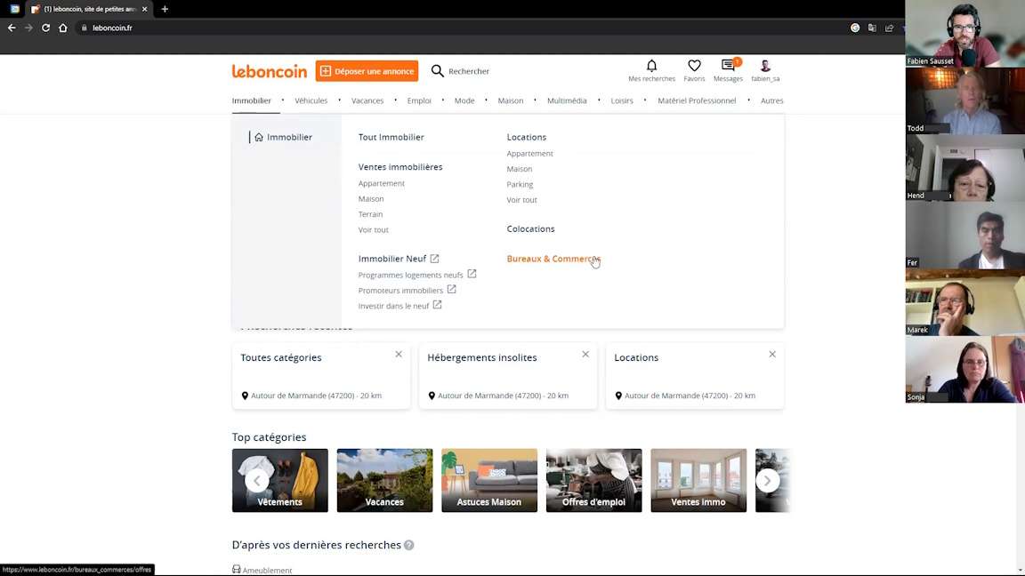Select the Immobilier category tab

[251, 100]
